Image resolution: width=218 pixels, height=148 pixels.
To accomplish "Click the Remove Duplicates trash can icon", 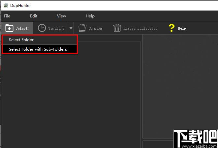I will (x=117, y=28).
